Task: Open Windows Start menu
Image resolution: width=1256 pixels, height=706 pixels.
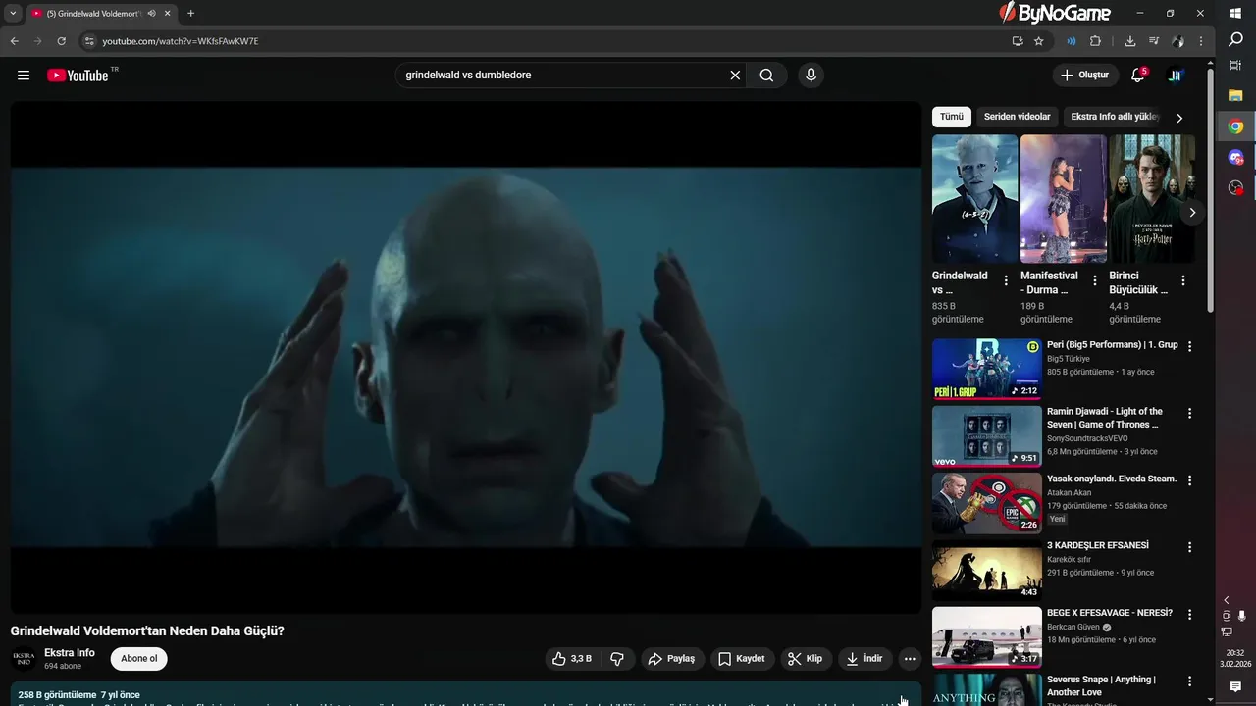Action: pos(1235,13)
